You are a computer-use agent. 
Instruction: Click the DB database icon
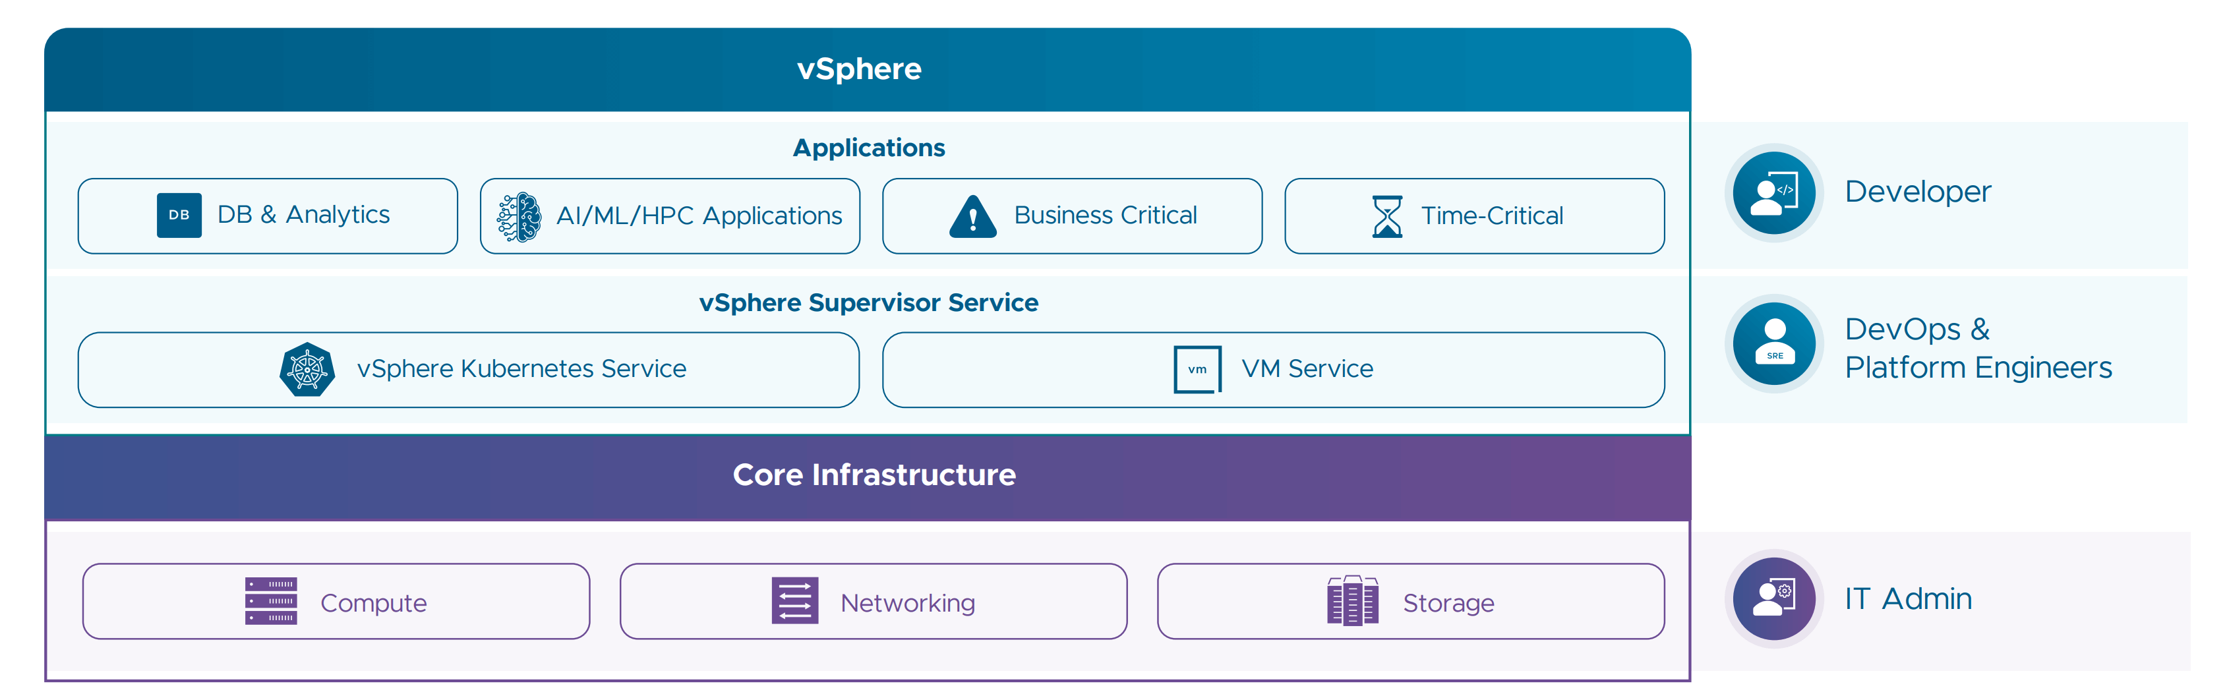tap(179, 216)
